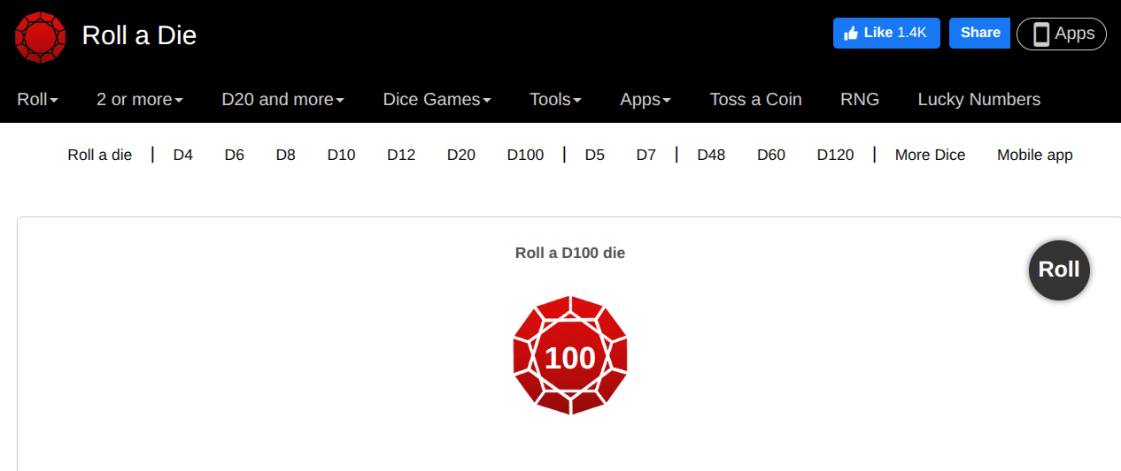Click the phone icon in Apps button

(x=1041, y=34)
